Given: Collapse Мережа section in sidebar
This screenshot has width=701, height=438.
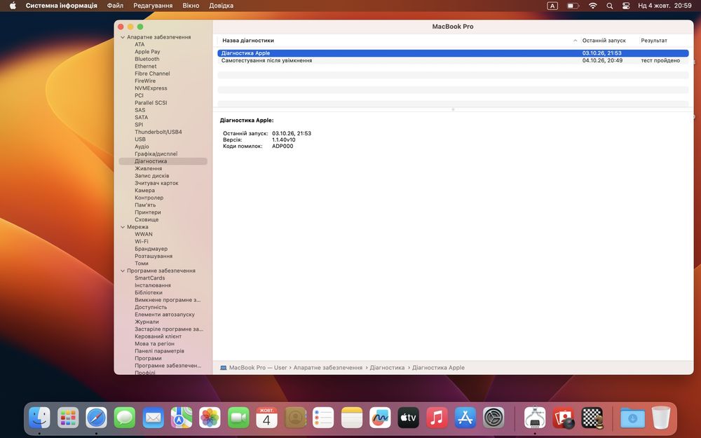Looking at the screenshot, I should pyautogui.click(x=123, y=227).
